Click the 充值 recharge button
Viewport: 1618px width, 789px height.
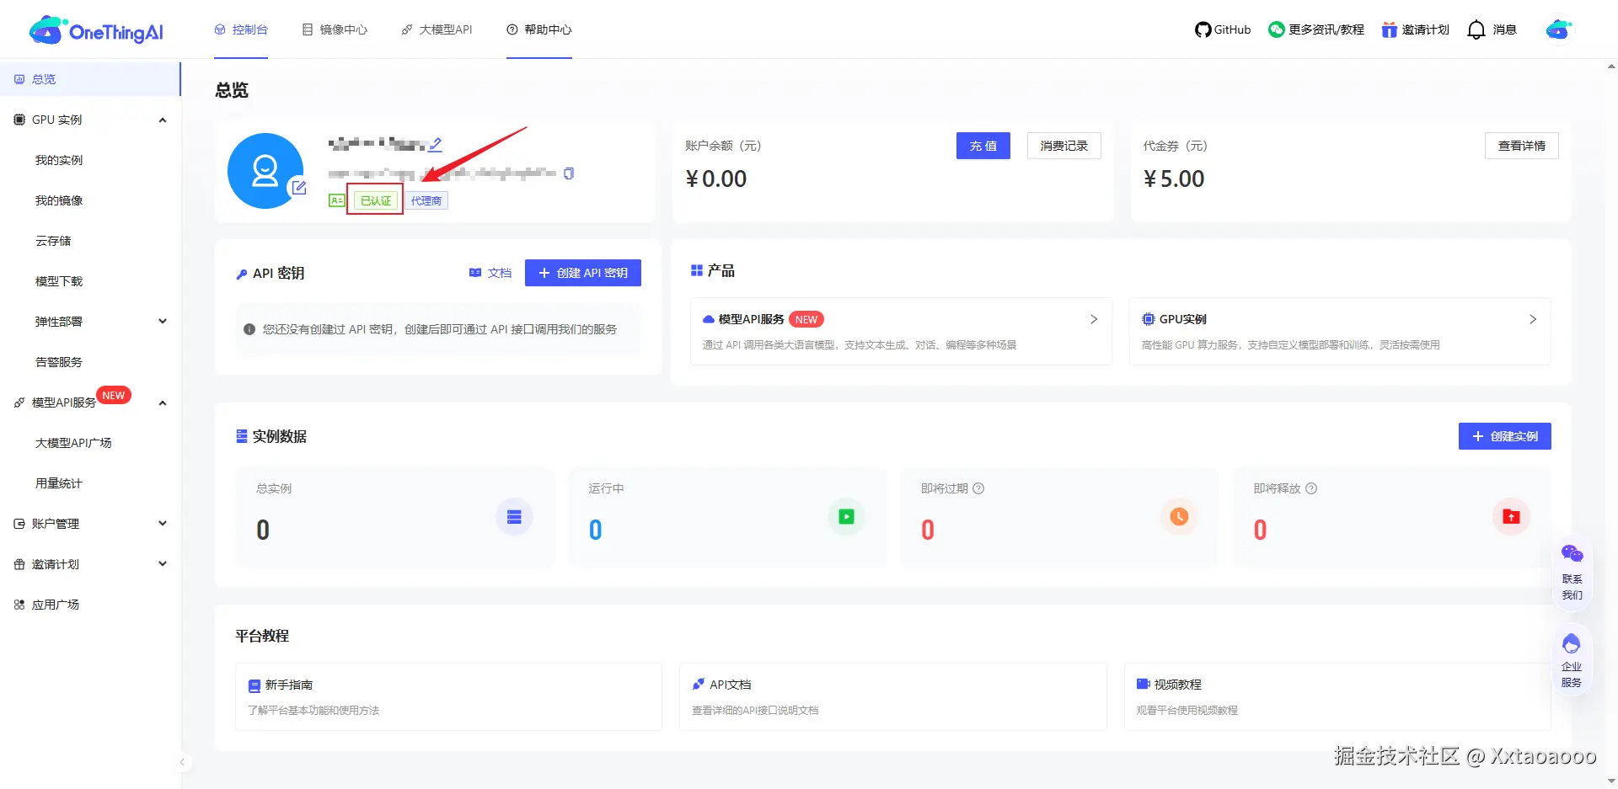coord(983,146)
